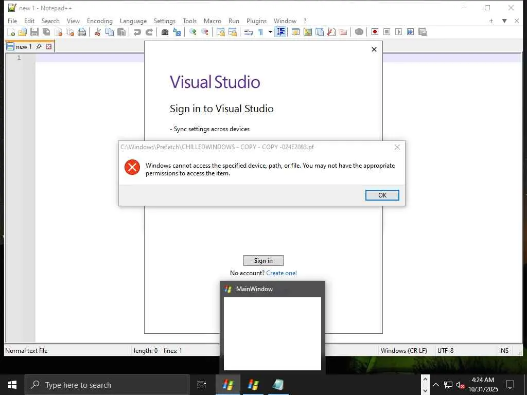Open Task View from the taskbar
Image resolution: width=527 pixels, height=395 pixels.
point(202,385)
